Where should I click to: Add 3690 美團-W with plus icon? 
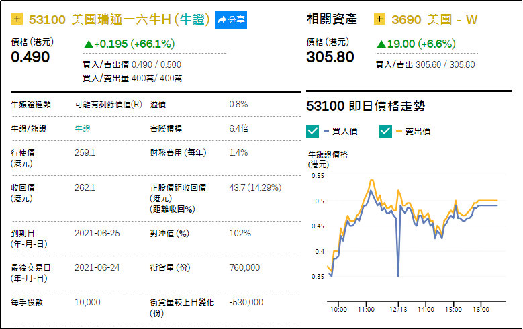tap(379, 19)
